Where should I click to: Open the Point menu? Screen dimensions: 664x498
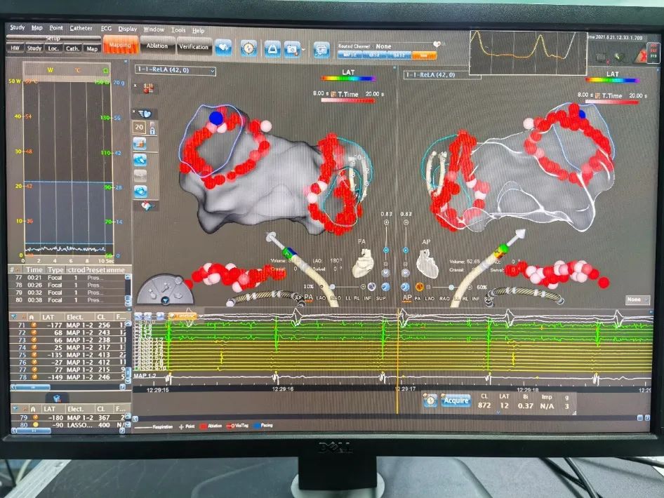click(56, 27)
